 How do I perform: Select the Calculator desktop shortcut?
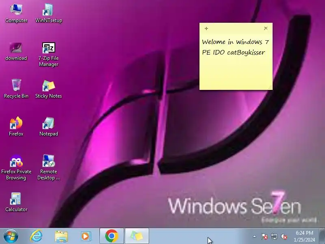click(16, 202)
